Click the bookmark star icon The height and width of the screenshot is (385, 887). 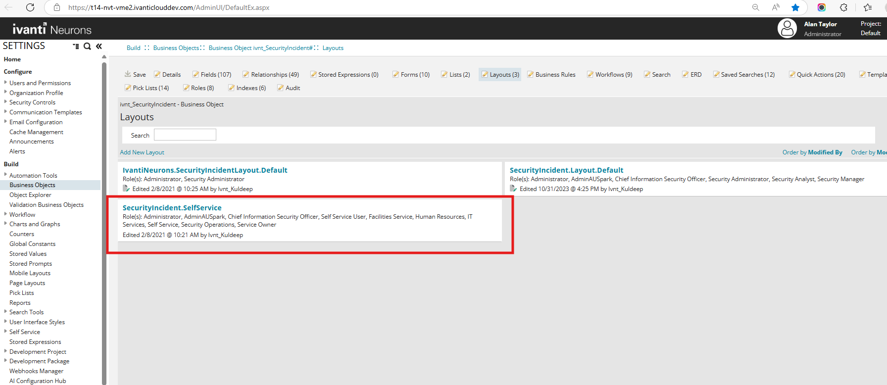click(795, 7)
